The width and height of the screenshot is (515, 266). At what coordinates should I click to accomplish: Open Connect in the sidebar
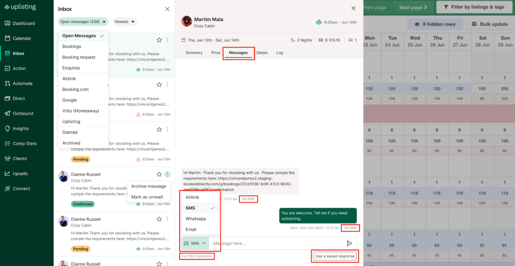[18, 189]
